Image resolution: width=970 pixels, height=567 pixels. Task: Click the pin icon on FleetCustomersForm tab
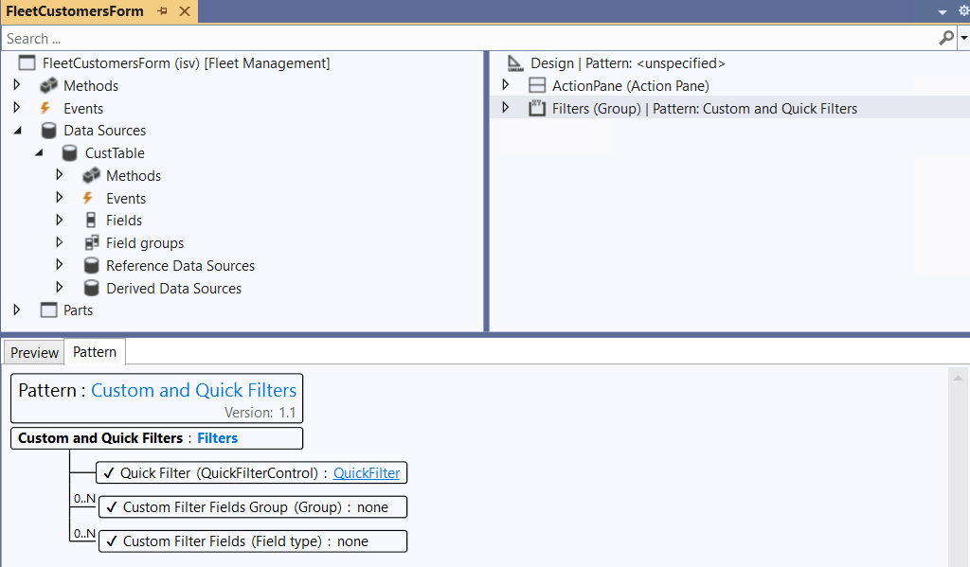coord(163,11)
